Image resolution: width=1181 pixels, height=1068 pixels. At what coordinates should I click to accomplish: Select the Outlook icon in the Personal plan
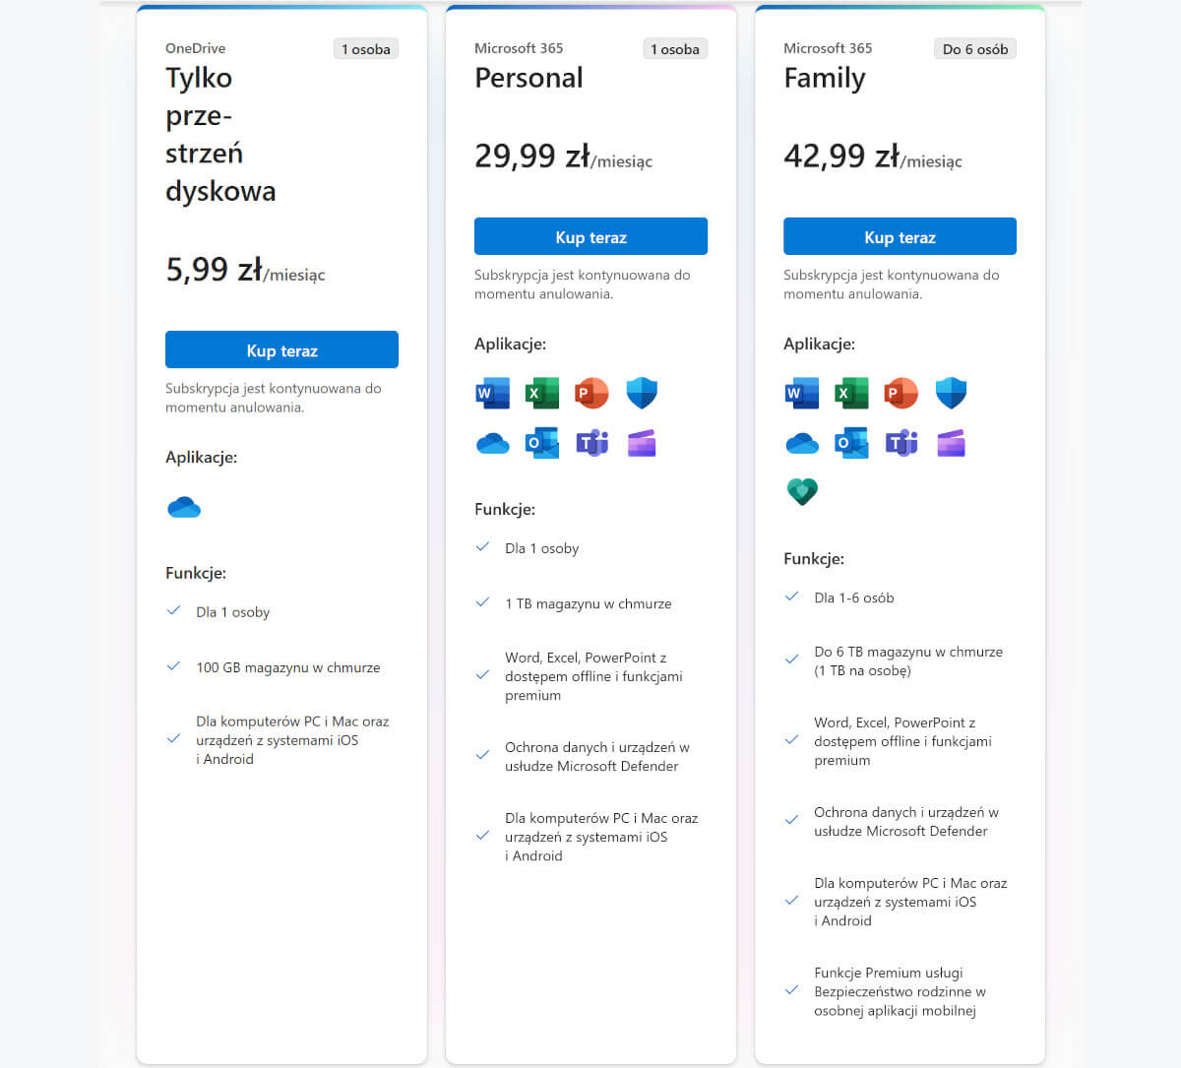click(542, 442)
